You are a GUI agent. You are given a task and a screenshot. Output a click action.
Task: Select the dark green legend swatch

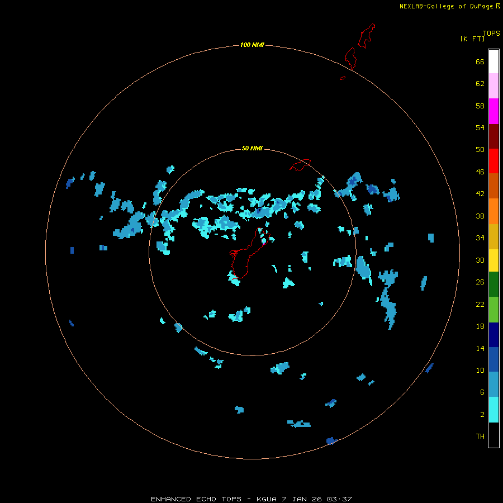click(x=493, y=284)
